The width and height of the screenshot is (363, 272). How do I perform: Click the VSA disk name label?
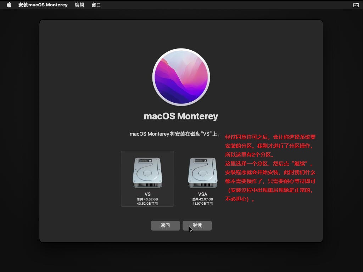pyautogui.click(x=202, y=194)
